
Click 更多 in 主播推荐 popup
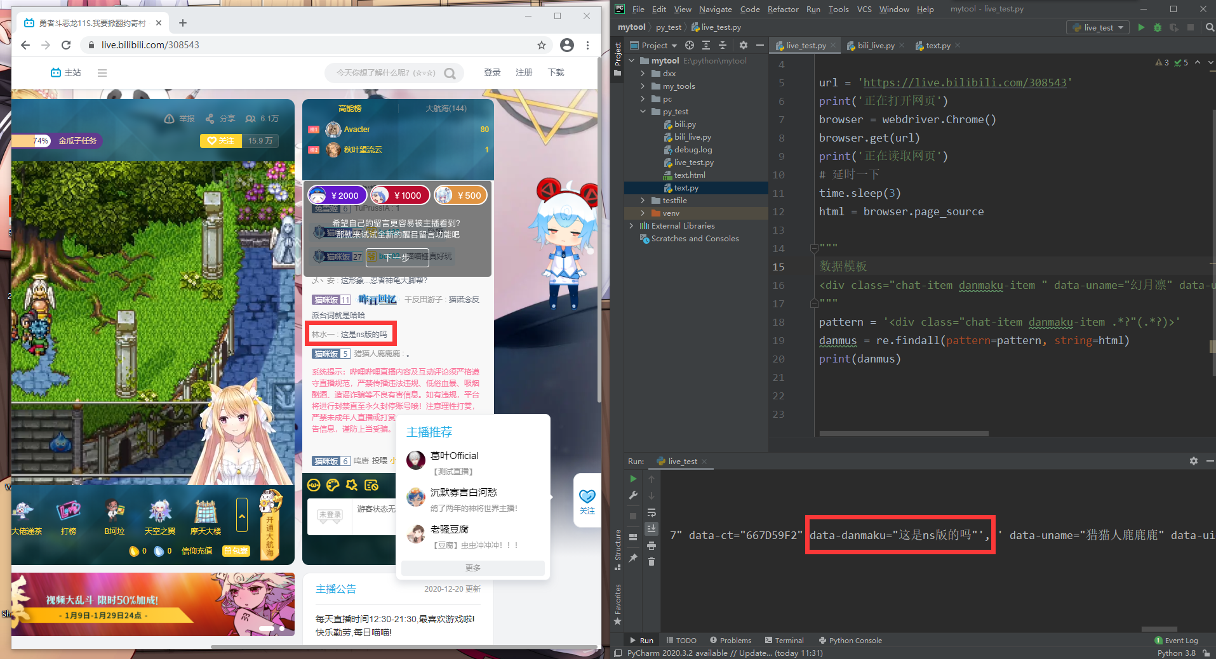473,568
